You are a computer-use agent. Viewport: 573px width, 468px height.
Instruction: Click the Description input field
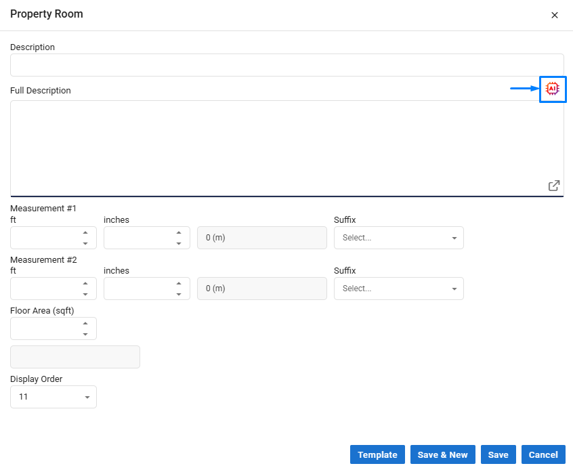(287, 65)
